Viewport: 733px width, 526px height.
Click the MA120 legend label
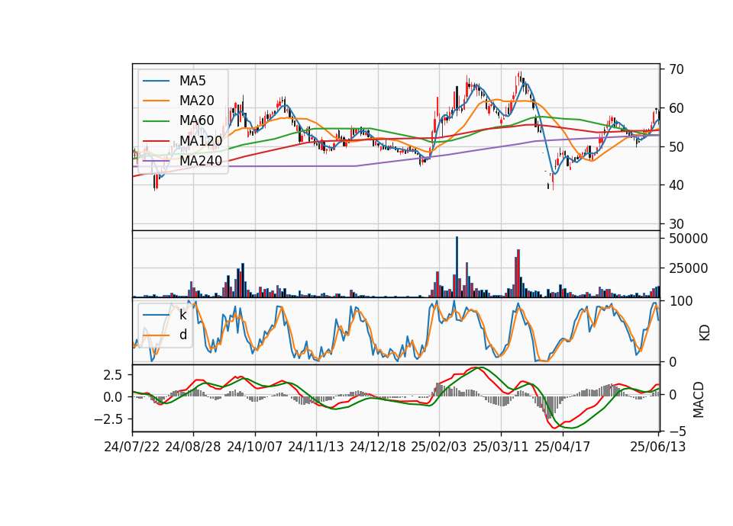(x=201, y=141)
